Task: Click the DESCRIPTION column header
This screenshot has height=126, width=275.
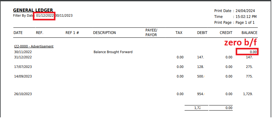Action: (104, 33)
